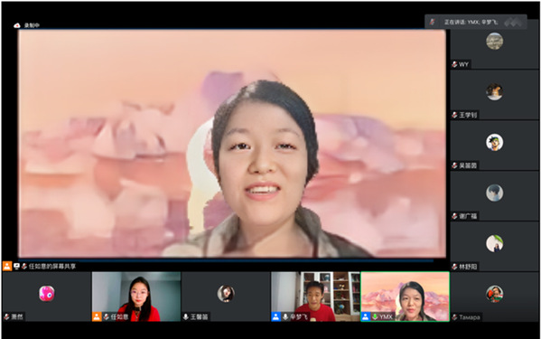Click the microphone icon beside 王馨笛

[x=186, y=316]
